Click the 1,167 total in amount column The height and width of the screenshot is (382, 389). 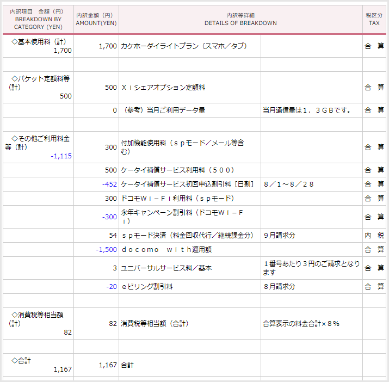[108, 365]
